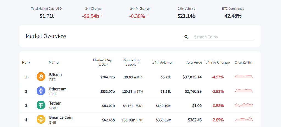This screenshot has height=127, width=281.
Task: Click Tether 24h volume $140.19m
Action: click(164, 106)
